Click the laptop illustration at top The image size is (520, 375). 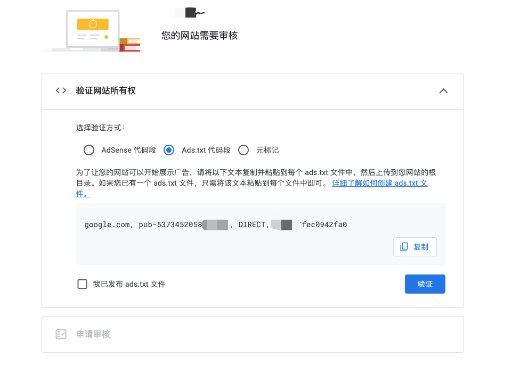(91, 29)
